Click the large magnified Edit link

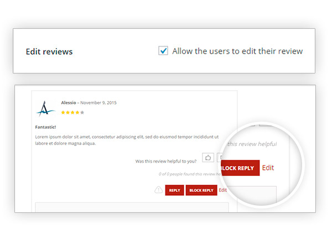268,168
